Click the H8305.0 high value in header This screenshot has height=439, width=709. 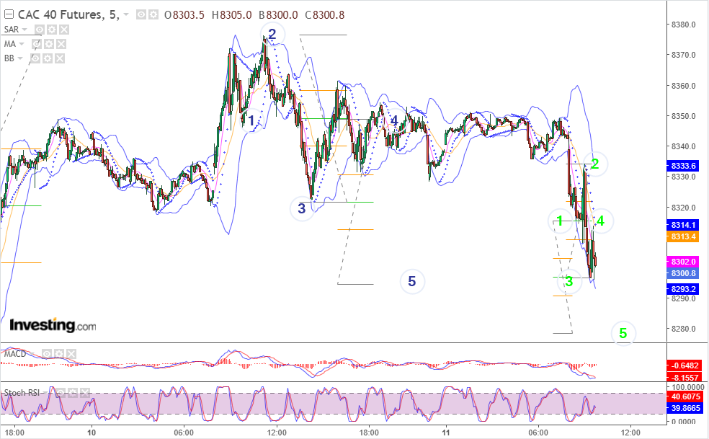231,15
